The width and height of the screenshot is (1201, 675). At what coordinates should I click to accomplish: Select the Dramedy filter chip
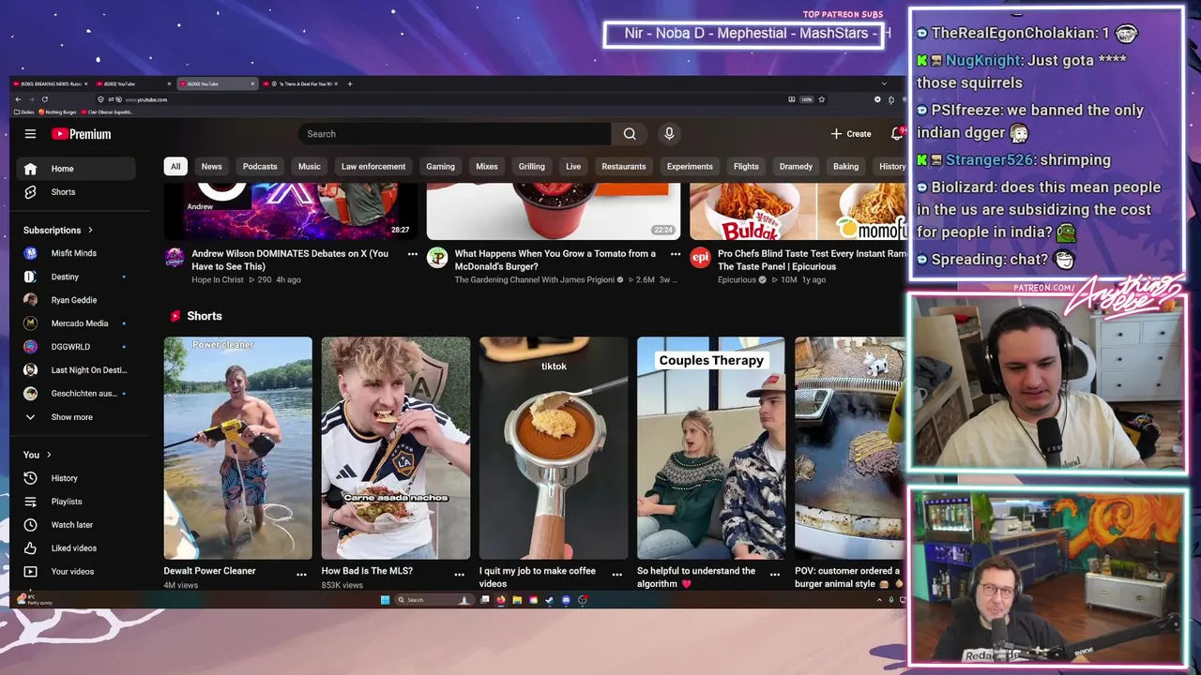click(x=796, y=167)
